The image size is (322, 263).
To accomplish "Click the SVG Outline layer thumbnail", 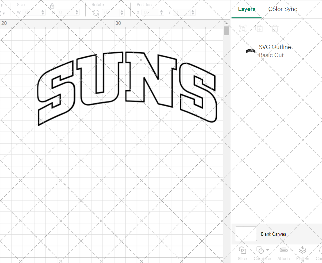I will tap(250, 51).
